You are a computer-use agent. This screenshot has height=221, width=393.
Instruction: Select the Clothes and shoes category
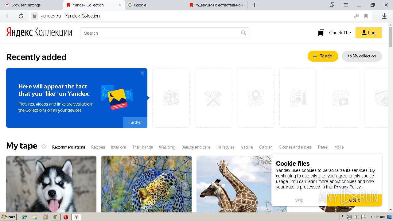pyautogui.click(x=295, y=147)
